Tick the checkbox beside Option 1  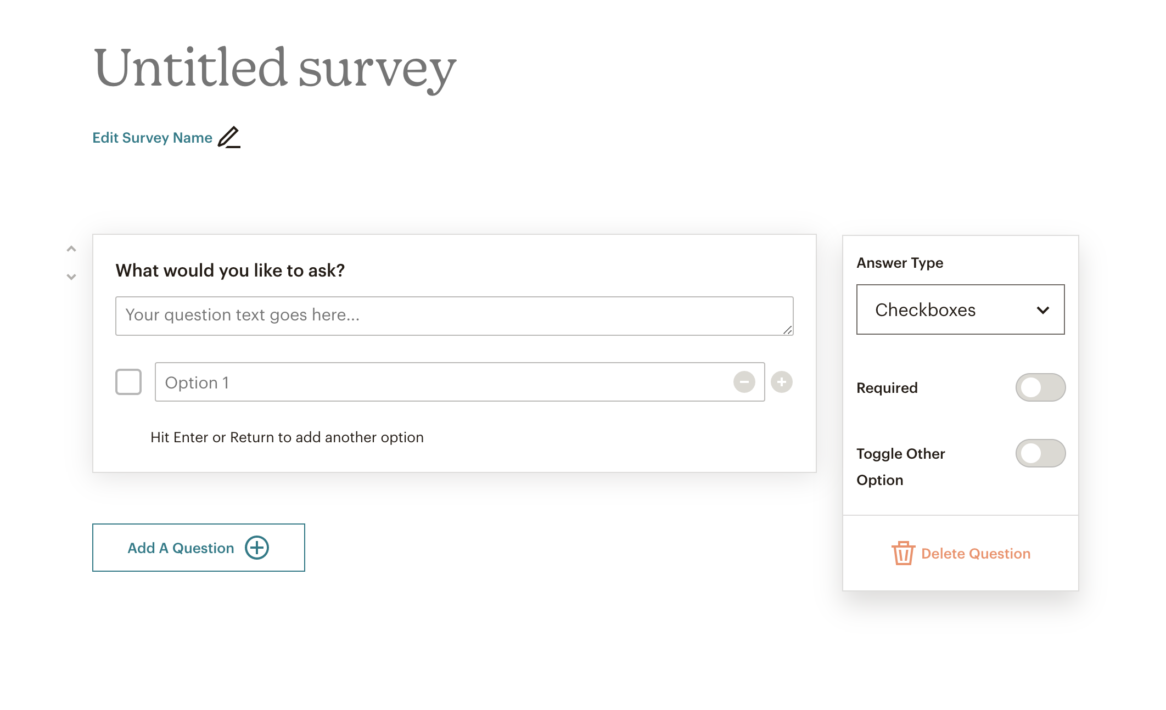pyautogui.click(x=128, y=382)
